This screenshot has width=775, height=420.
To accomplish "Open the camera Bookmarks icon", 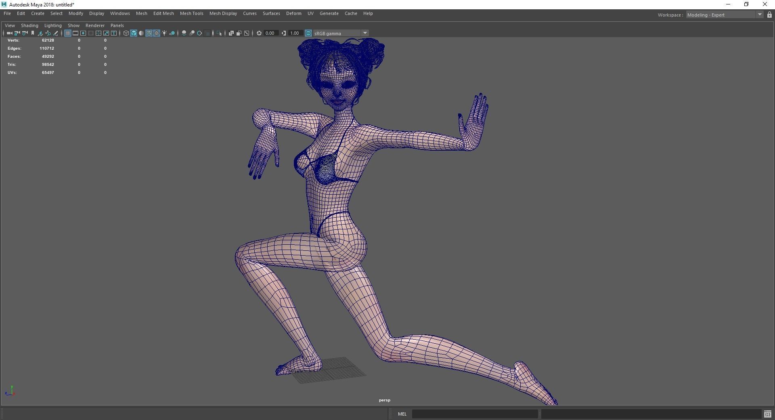I will (x=33, y=33).
